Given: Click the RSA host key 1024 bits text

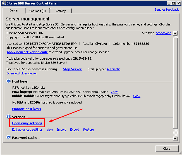Looking at the screenshot, I should coord(29,88).
